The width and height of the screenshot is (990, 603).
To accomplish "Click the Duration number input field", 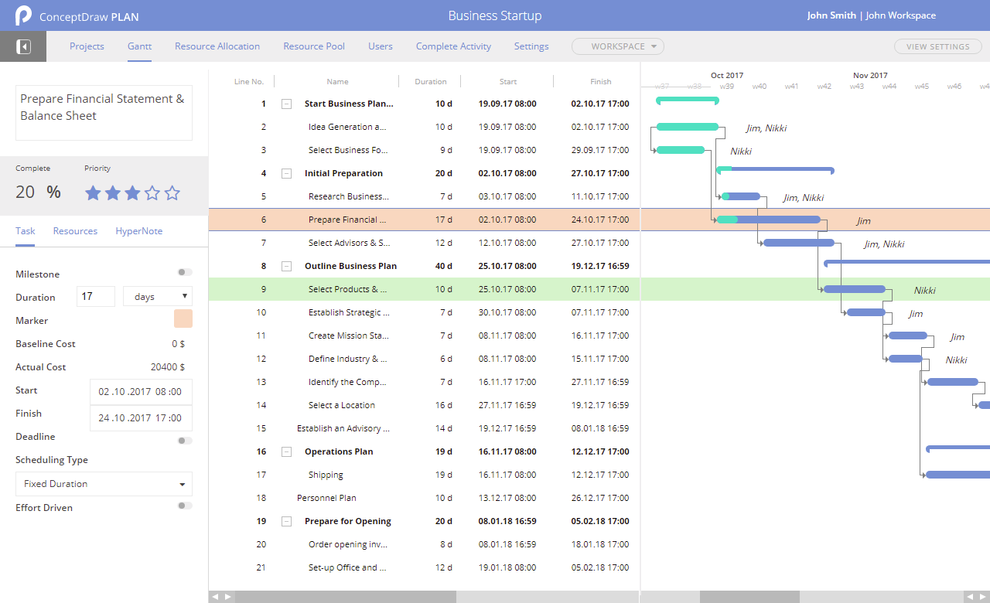I will point(95,297).
